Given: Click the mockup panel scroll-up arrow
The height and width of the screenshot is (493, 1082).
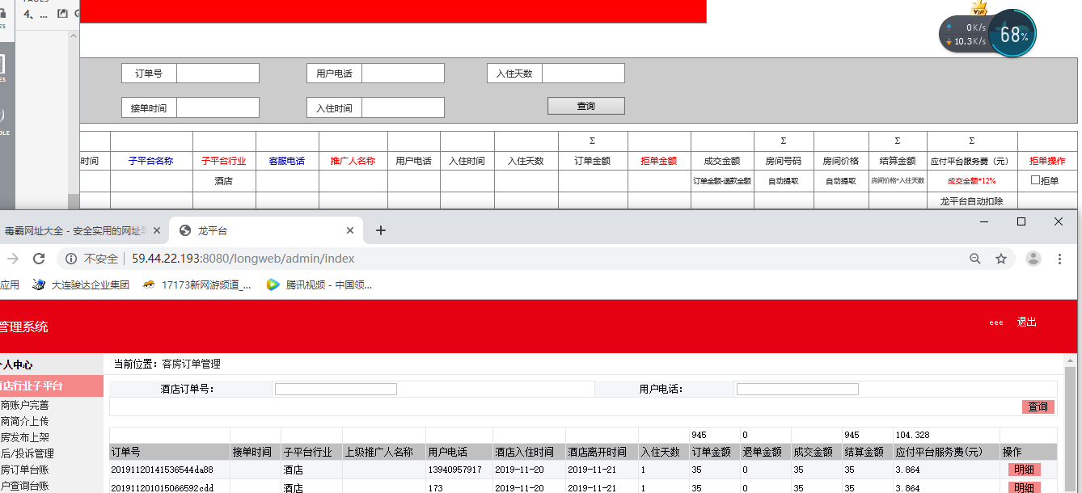Looking at the screenshot, I should (74, 37).
